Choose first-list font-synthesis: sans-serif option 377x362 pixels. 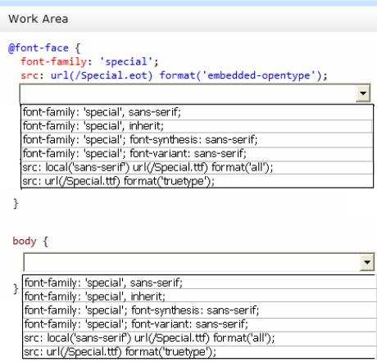coord(197,140)
